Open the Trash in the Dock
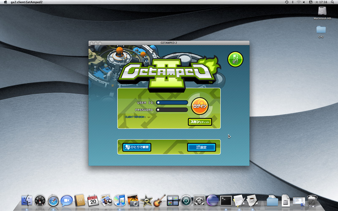 click(312, 201)
